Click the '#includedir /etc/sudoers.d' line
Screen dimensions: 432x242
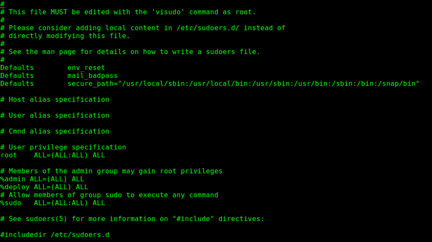tap(54, 235)
